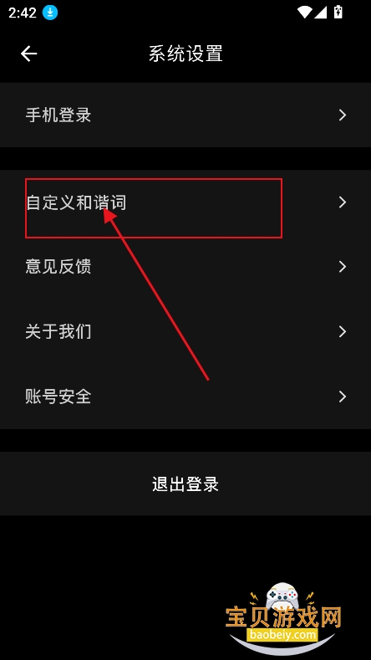Tap the 系统设置 page title

pyautogui.click(x=185, y=54)
